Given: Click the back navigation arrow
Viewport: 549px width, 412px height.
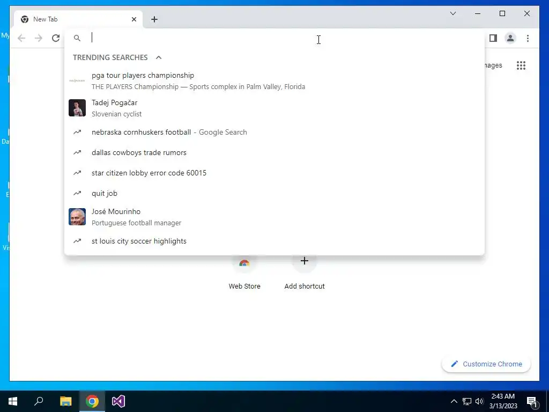Looking at the screenshot, I should click(x=21, y=38).
